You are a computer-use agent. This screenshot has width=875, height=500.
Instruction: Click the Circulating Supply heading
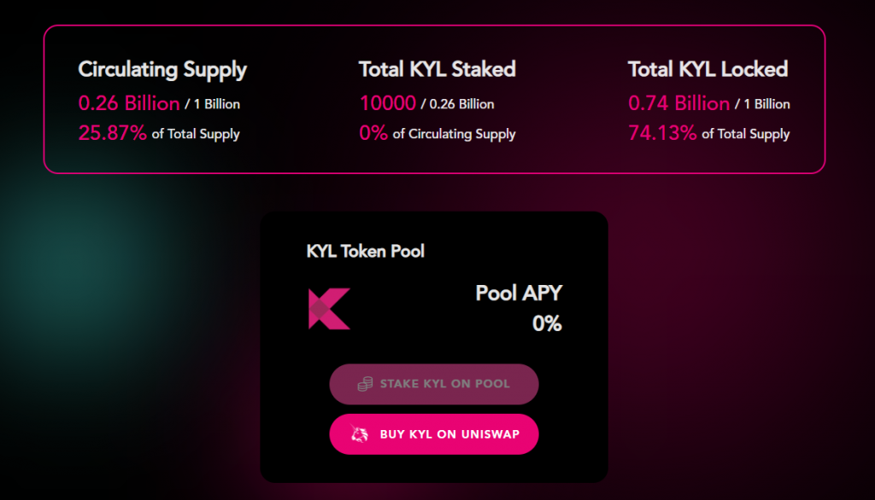162,69
